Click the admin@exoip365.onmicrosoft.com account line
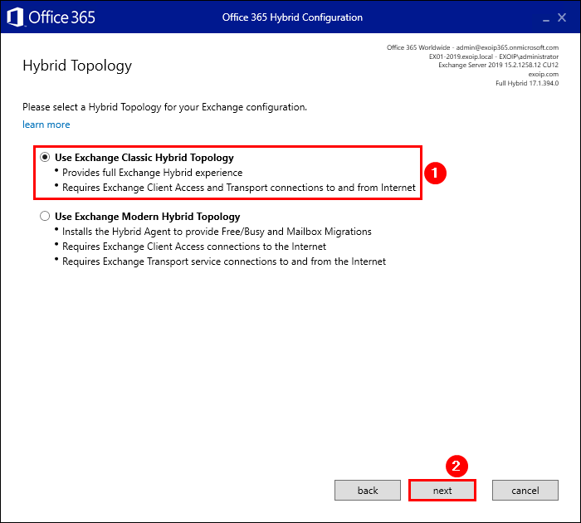Screen dimensions: 581x523 tap(472, 47)
